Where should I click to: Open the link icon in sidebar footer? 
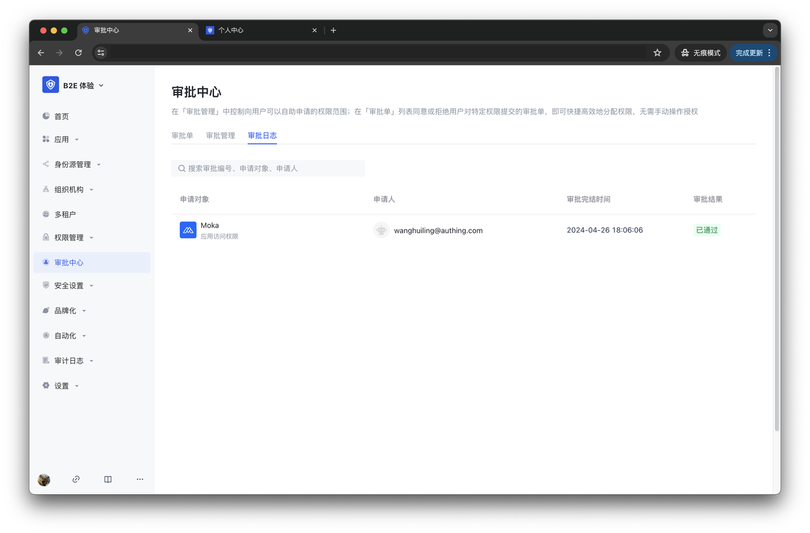pos(76,479)
